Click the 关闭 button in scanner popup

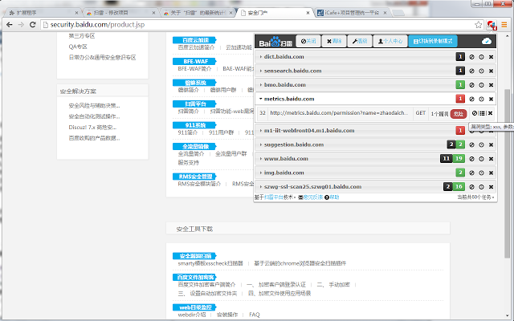coord(308,41)
